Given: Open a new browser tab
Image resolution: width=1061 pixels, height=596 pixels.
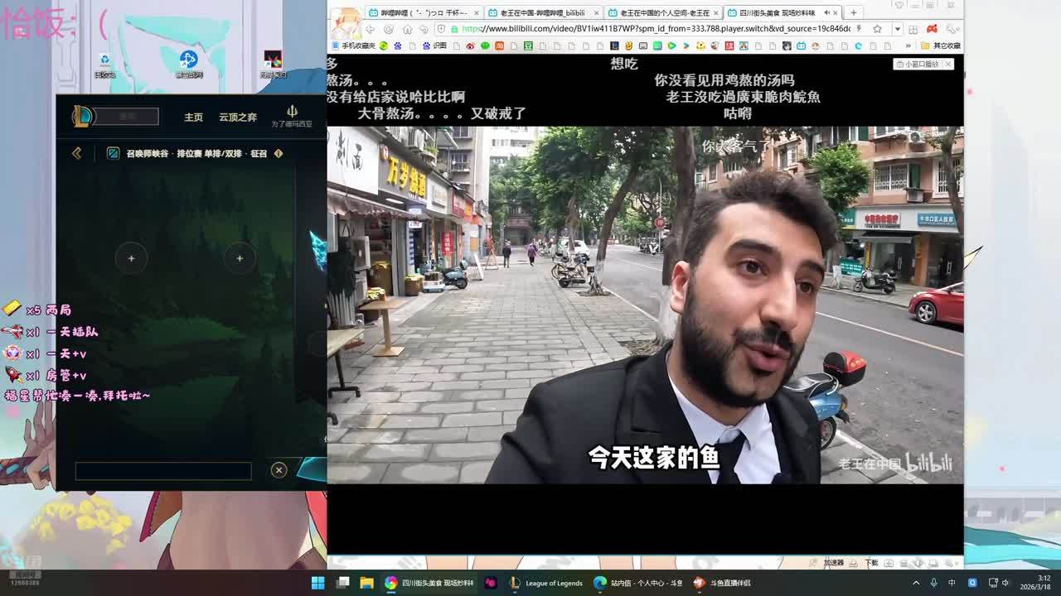Looking at the screenshot, I should (853, 12).
